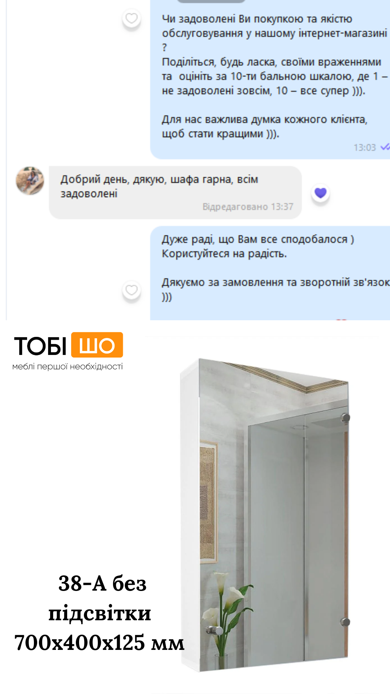Tap the heart beside "Дуже раді" message
The image size is (390, 694).
pos(131,290)
